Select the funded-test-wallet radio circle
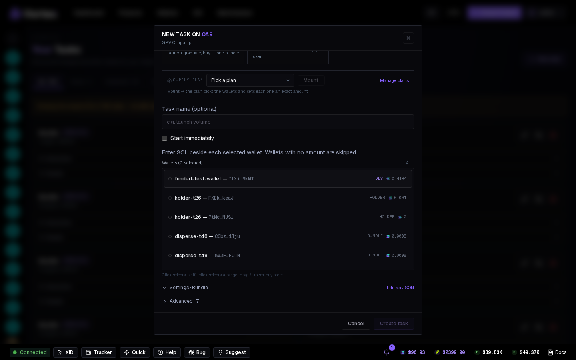576x360 pixels. click(170, 179)
